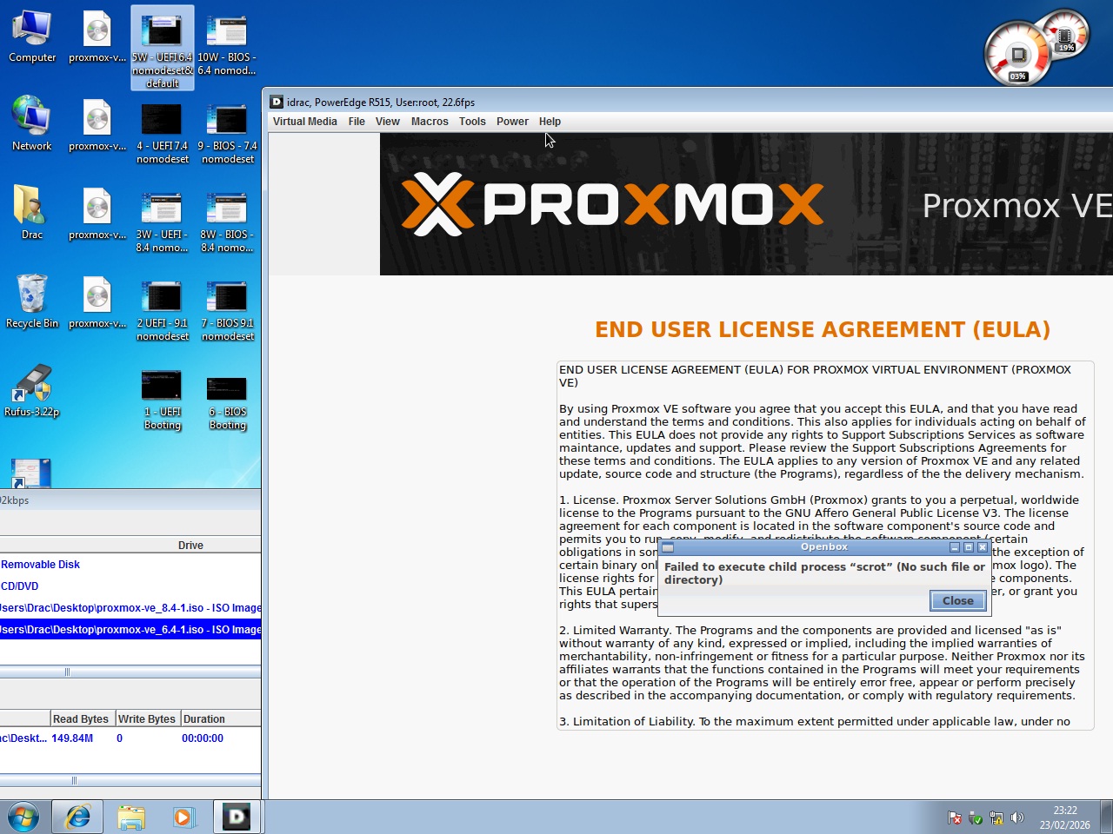Screen dimensions: 1113x834
Task: Open the Recycle Bin icon
Action: pyautogui.click(x=32, y=301)
